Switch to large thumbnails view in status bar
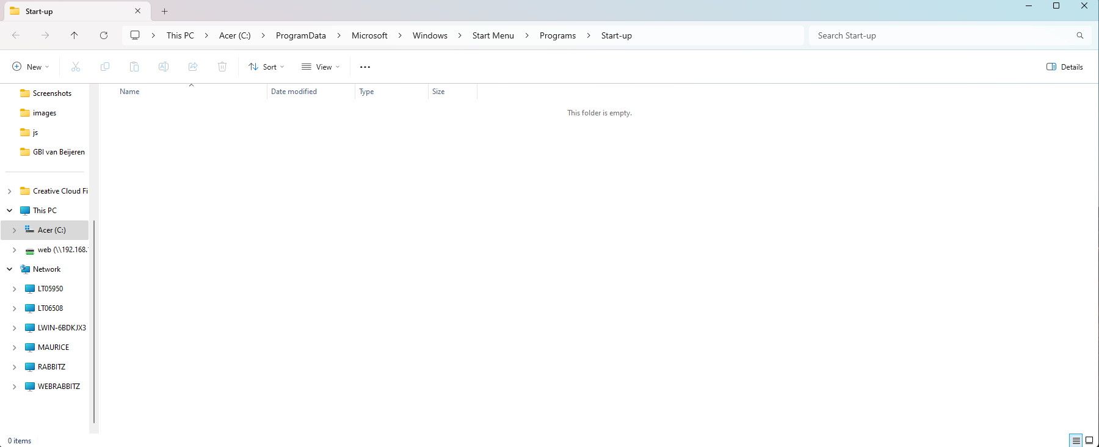 point(1089,440)
